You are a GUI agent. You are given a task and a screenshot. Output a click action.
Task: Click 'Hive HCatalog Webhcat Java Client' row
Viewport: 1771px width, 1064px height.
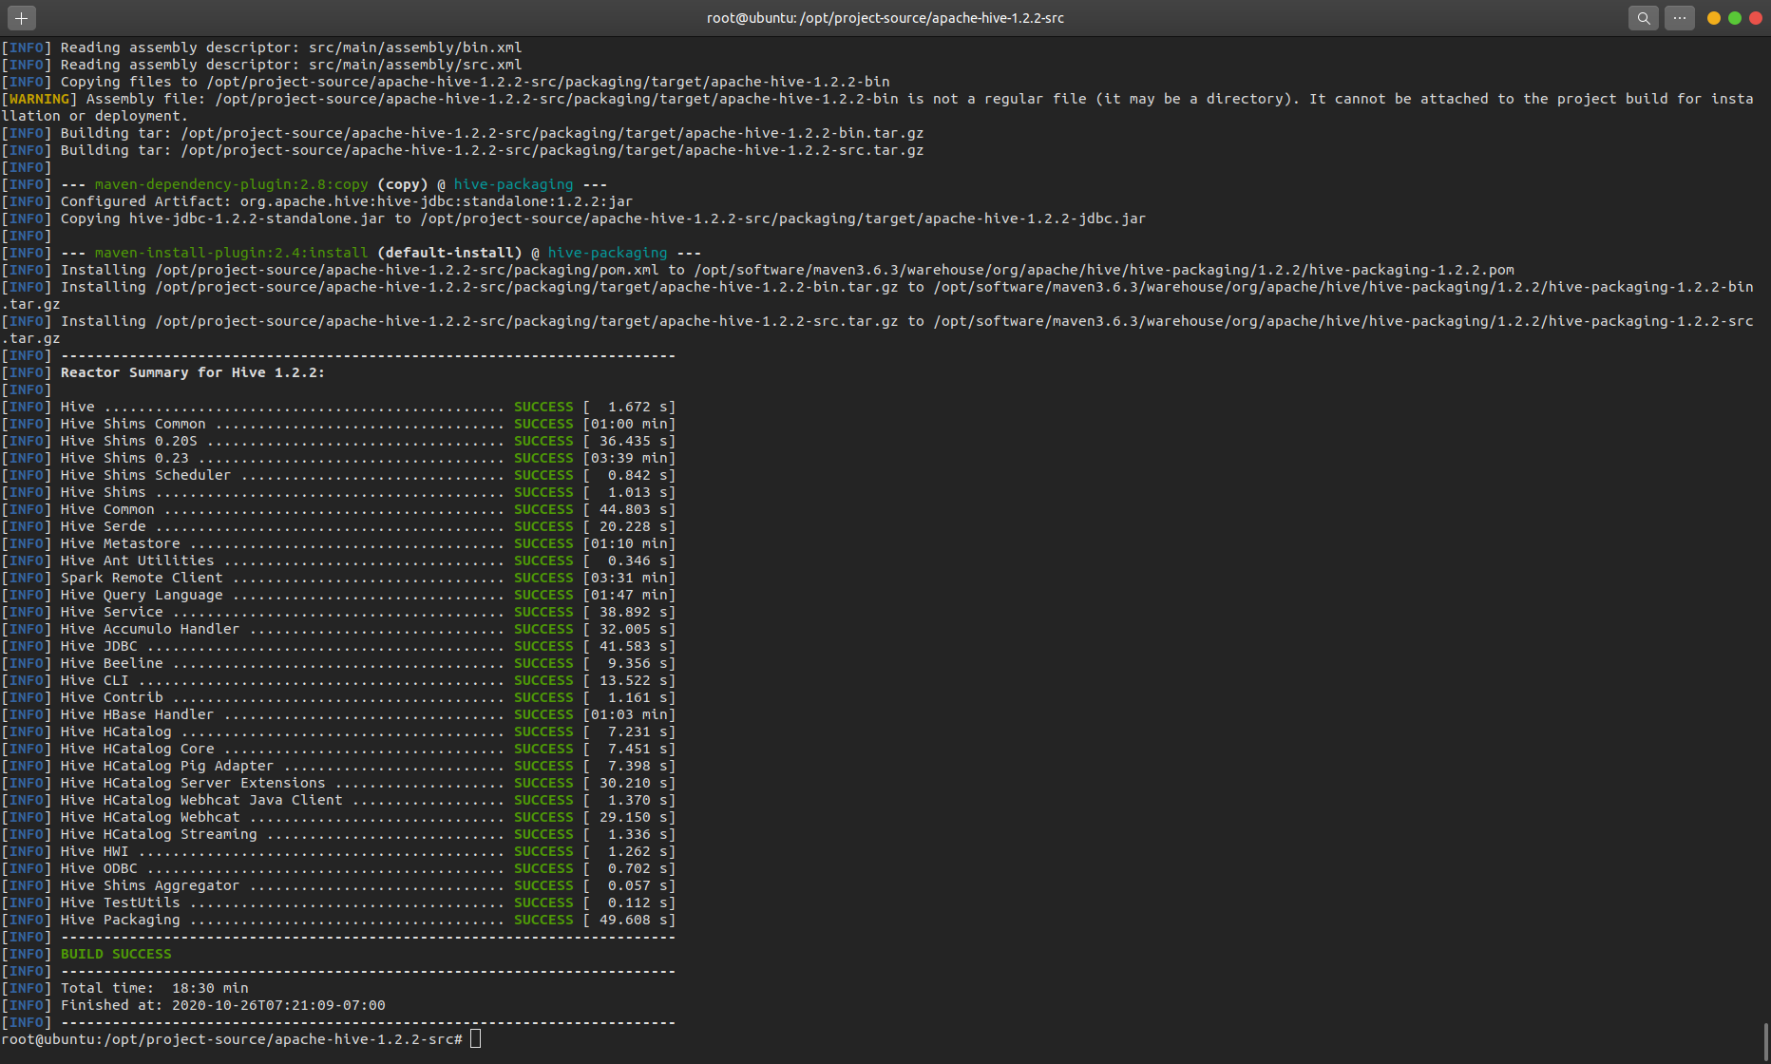tap(339, 800)
